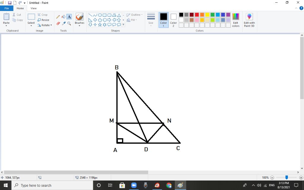Click the Magnifier tool
The image size is (304, 190).
coord(69,23)
